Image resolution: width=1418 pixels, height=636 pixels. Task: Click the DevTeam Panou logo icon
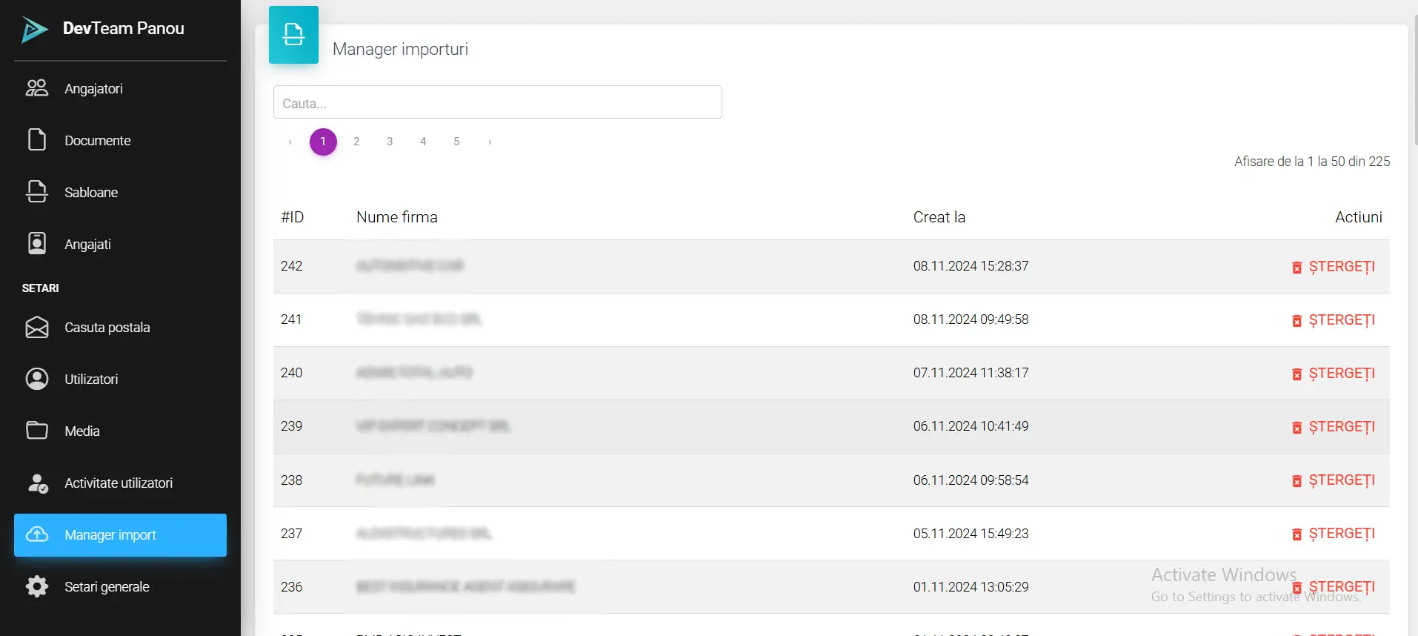(x=34, y=30)
